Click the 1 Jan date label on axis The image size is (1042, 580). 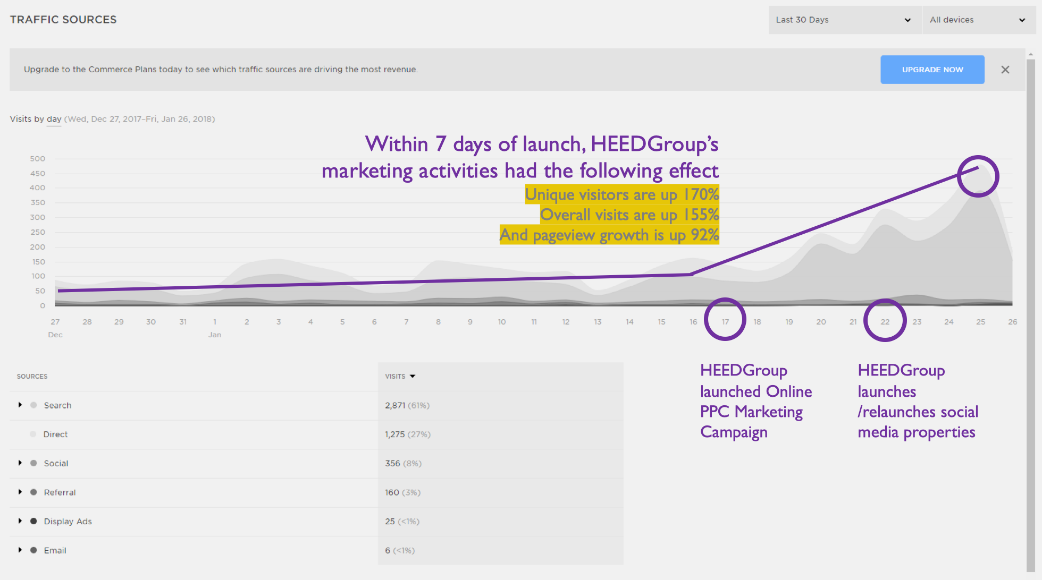pyautogui.click(x=215, y=328)
